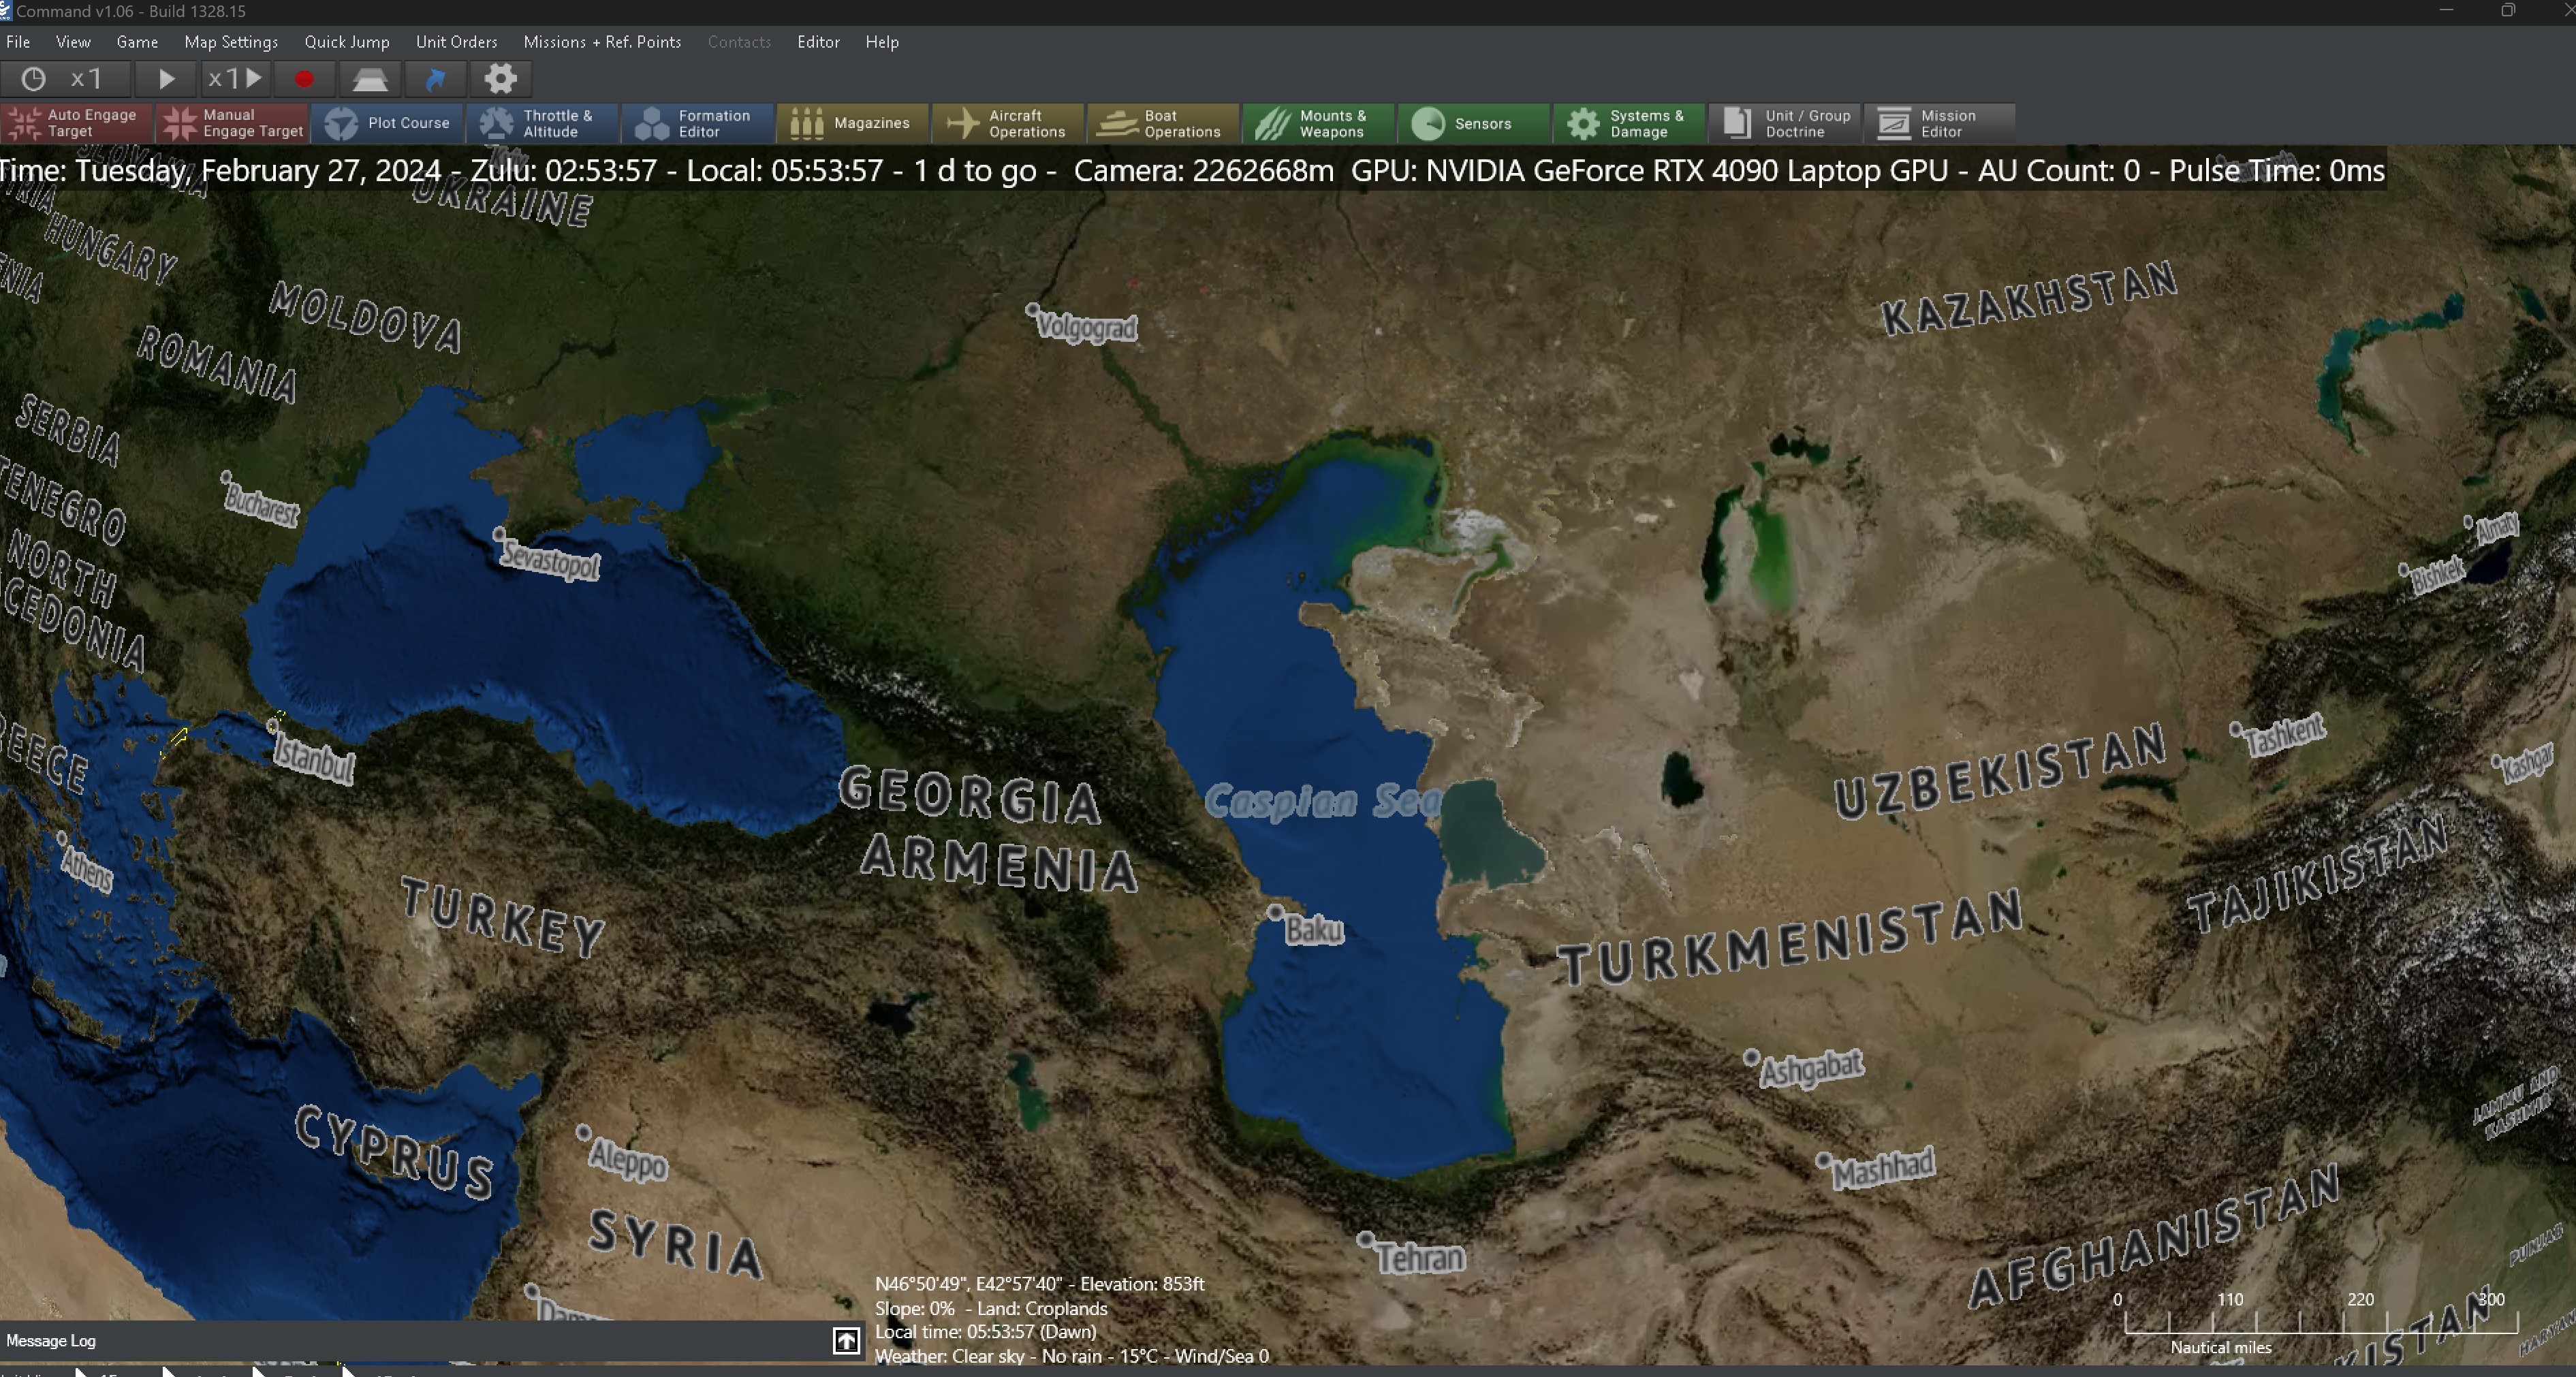Click the Weather: Clear sky status line
The width and height of the screenshot is (2576, 1377).
[x=1072, y=1356]
